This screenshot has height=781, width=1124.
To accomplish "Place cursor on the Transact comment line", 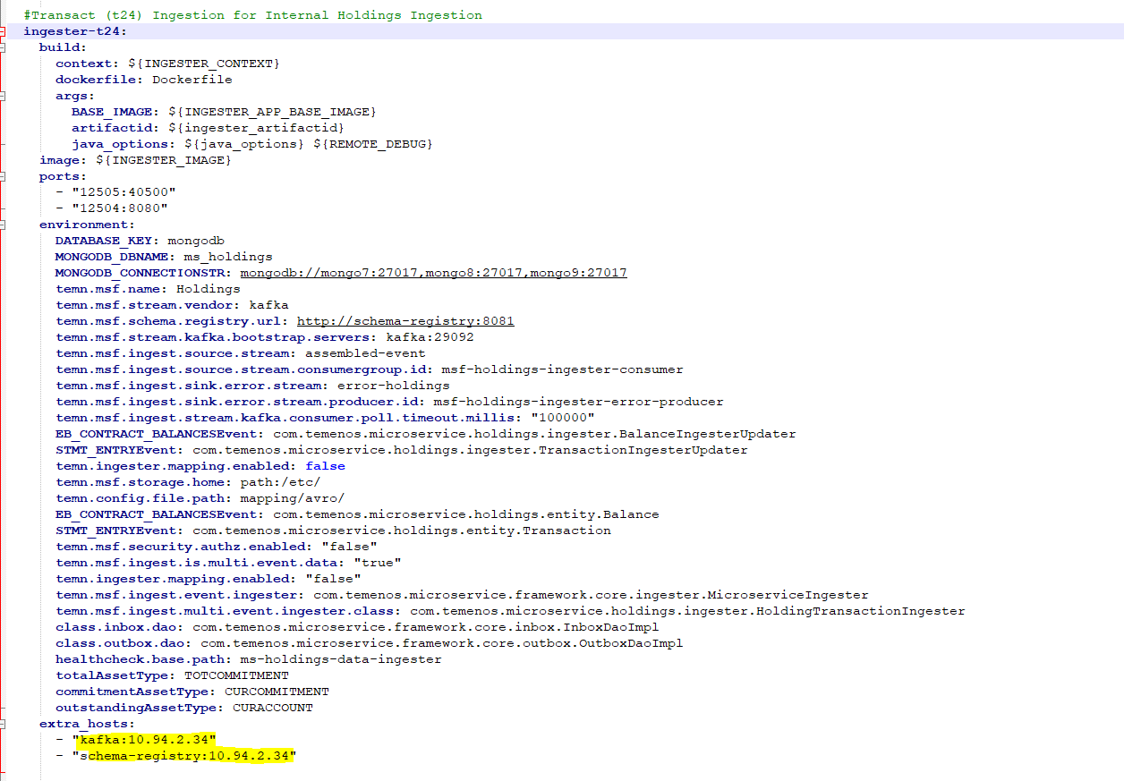I will (x=252, y=15).
